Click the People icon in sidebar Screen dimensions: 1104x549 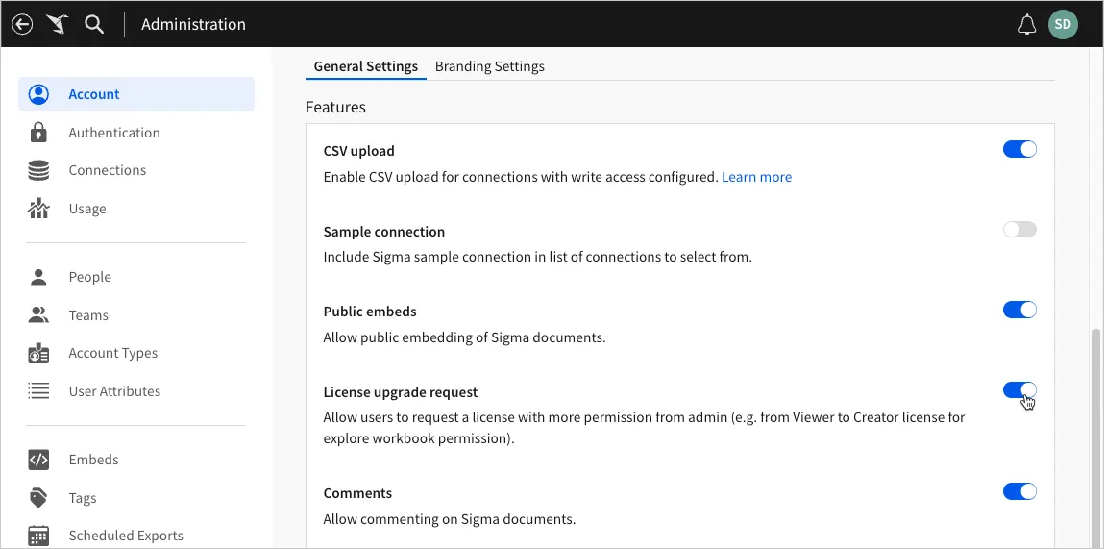pos(38,277)
